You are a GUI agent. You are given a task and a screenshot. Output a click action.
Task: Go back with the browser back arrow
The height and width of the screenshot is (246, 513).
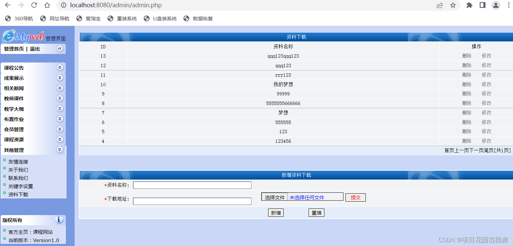pos(7,5)
